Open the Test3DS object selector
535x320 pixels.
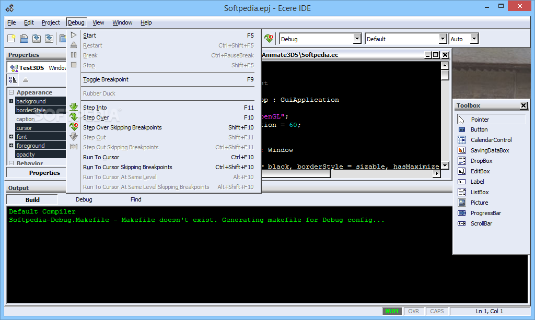pos(37,67)
